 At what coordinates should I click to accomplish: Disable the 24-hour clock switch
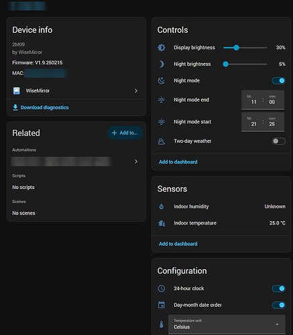pos(279,289)
